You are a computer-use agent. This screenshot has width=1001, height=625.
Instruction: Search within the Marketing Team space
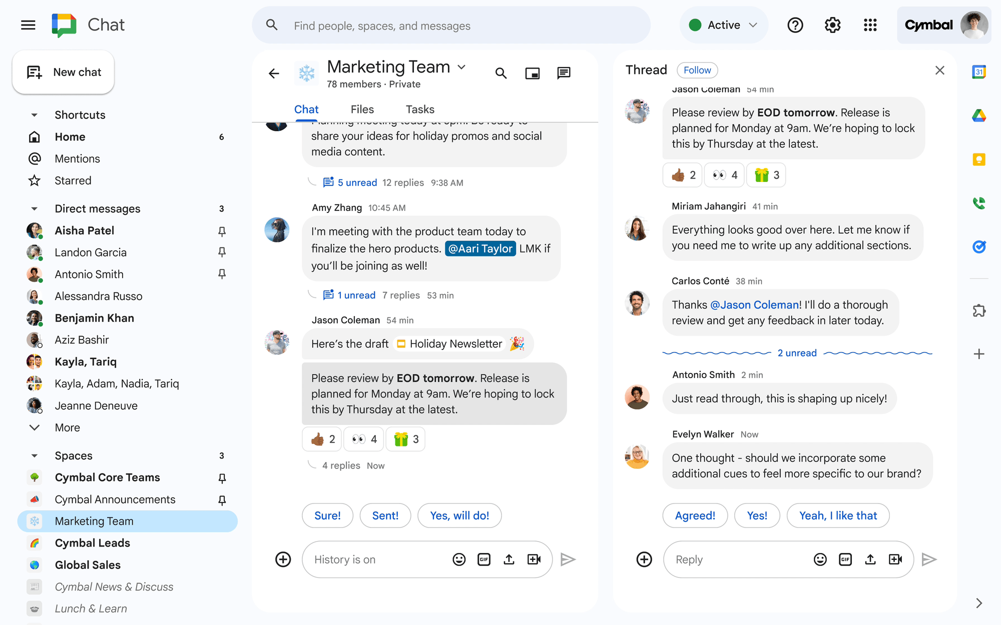point(501,73)
